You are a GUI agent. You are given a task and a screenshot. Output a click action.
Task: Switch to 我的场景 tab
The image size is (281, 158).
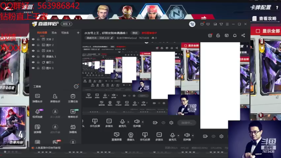pos(42,33)
